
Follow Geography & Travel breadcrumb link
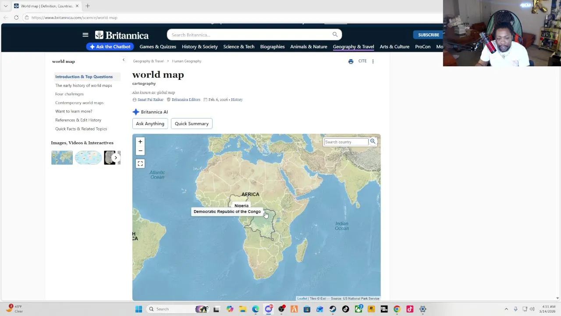tap(148, 61)
